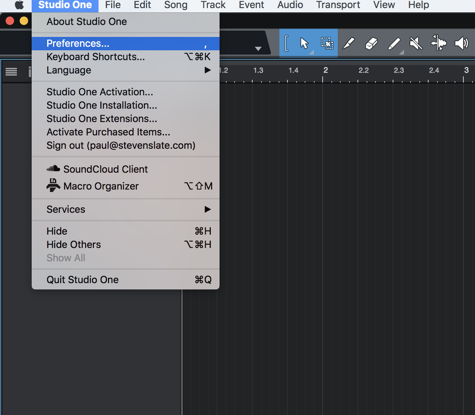Minimize the window with yellow button
The height and width of the screenshot is (415, 475).
pyautogui.click(x=24, y=21)
